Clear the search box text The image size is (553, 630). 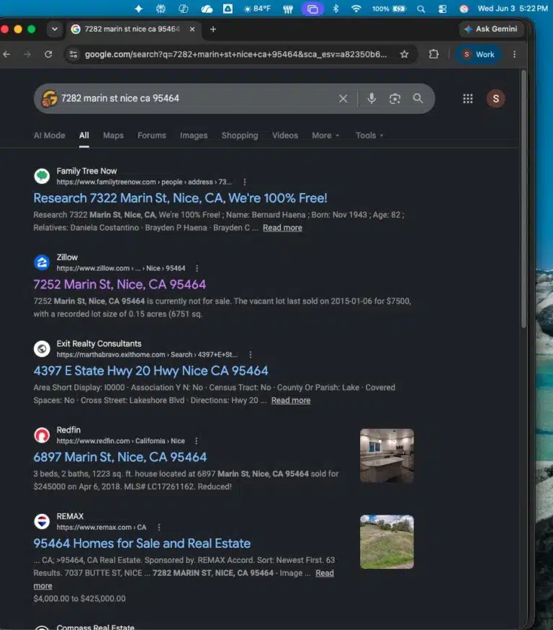tap(343, 99)
